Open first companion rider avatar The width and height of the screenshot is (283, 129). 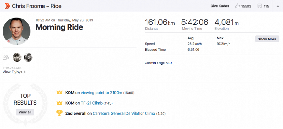click(x=17, y=57)
